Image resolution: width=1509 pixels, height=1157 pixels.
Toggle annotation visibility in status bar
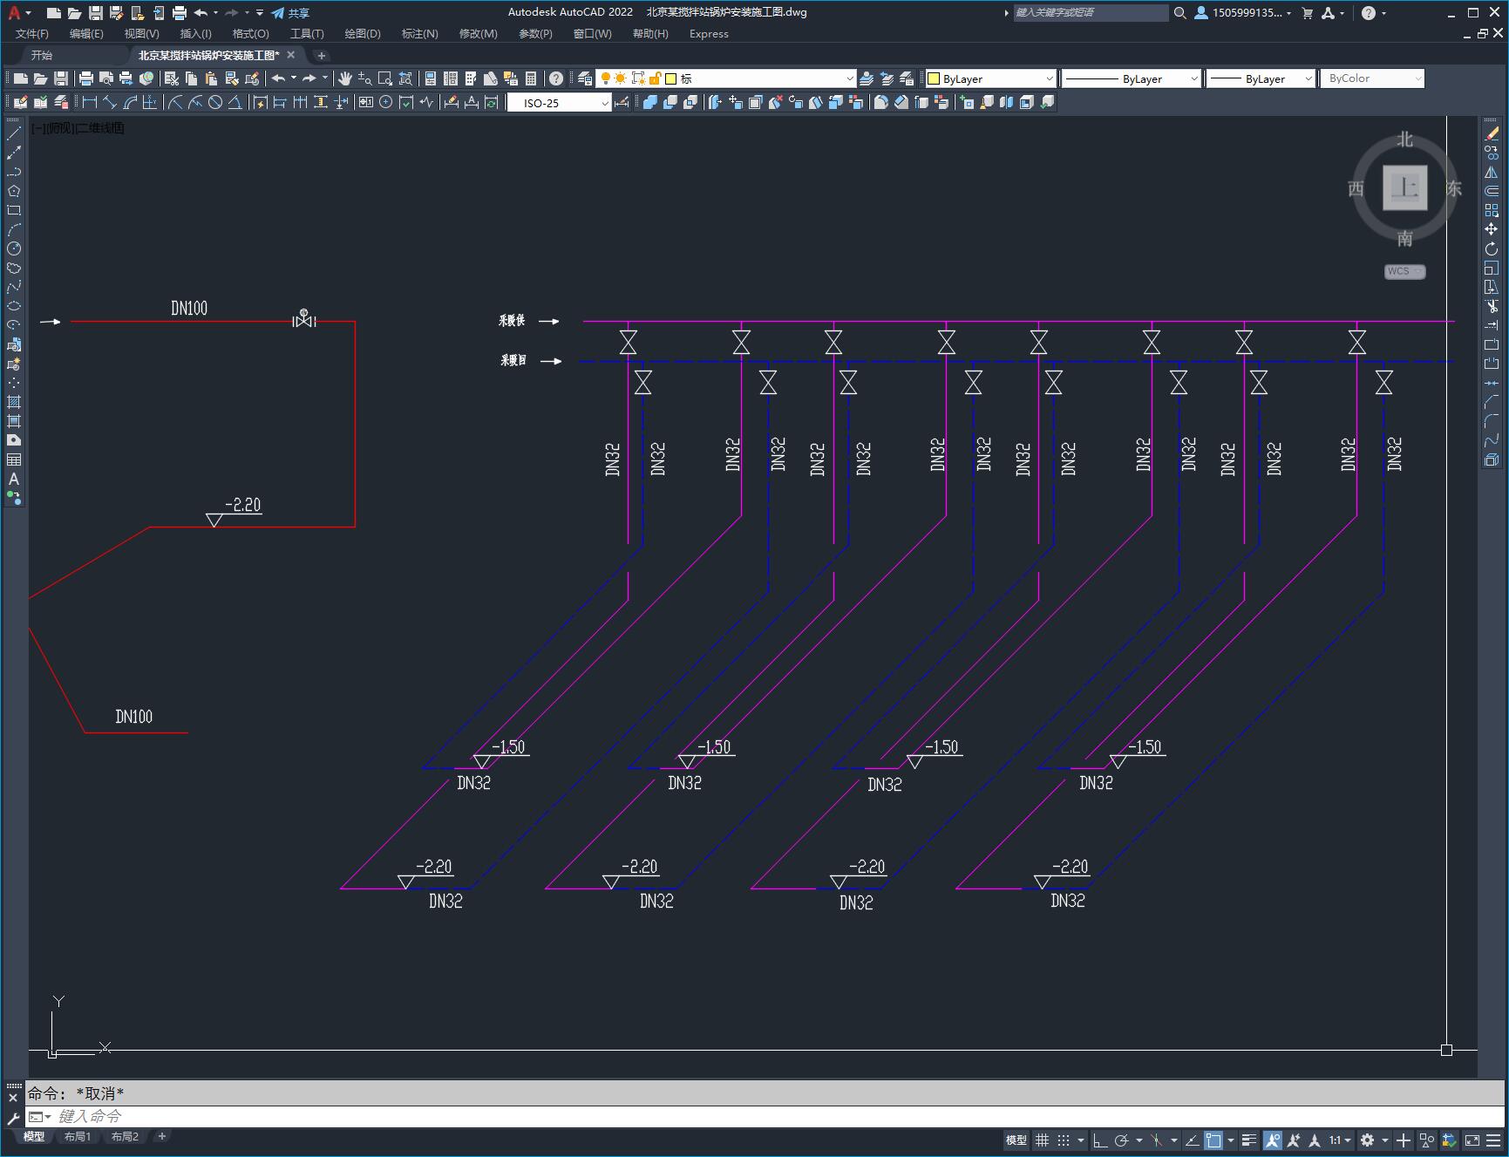click(x=1273, y=1140)
